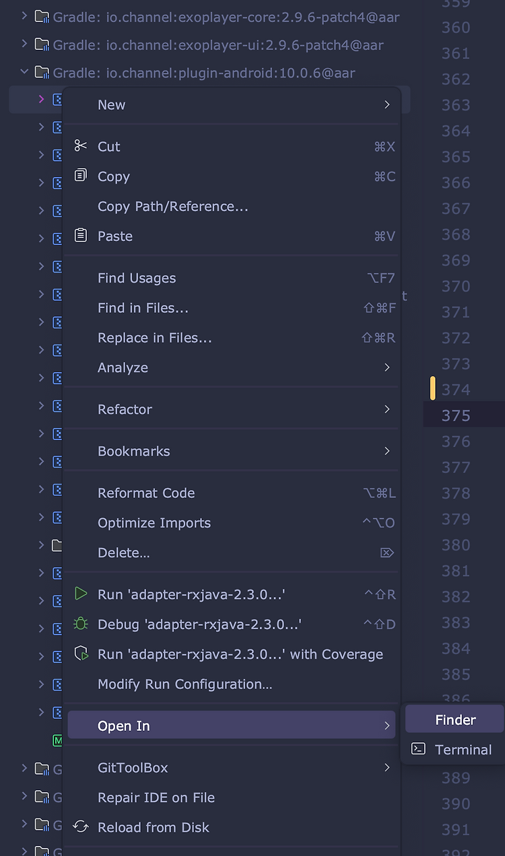Open the GitToolBox submenu
Image resolution: width=505 pixels, height=856 pixels.
232,767
